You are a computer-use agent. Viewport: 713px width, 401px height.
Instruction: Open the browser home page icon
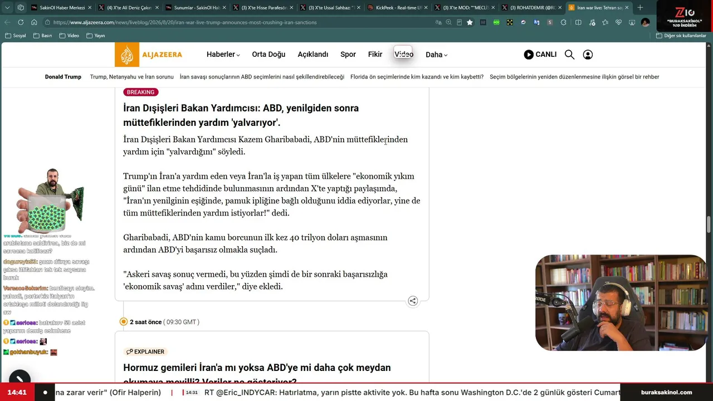34,22
